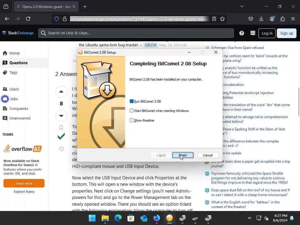Viewport: 300px width, 225px height.
Task: List all tabs dropdown arrow
Action: point(242,6)
